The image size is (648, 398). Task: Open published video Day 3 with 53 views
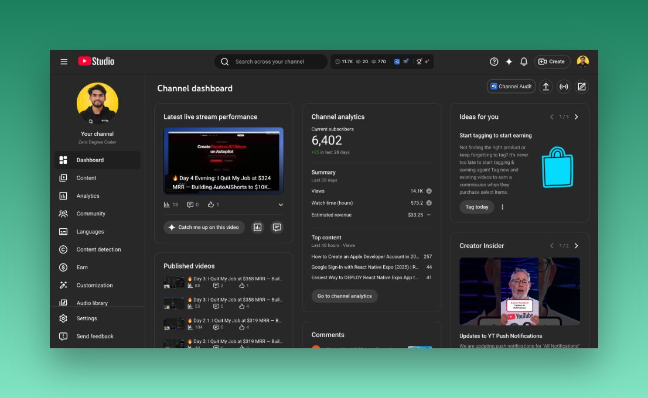pos(223,303)
